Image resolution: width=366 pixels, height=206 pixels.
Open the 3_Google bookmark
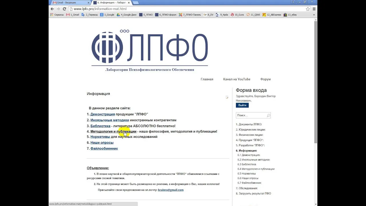107,15
